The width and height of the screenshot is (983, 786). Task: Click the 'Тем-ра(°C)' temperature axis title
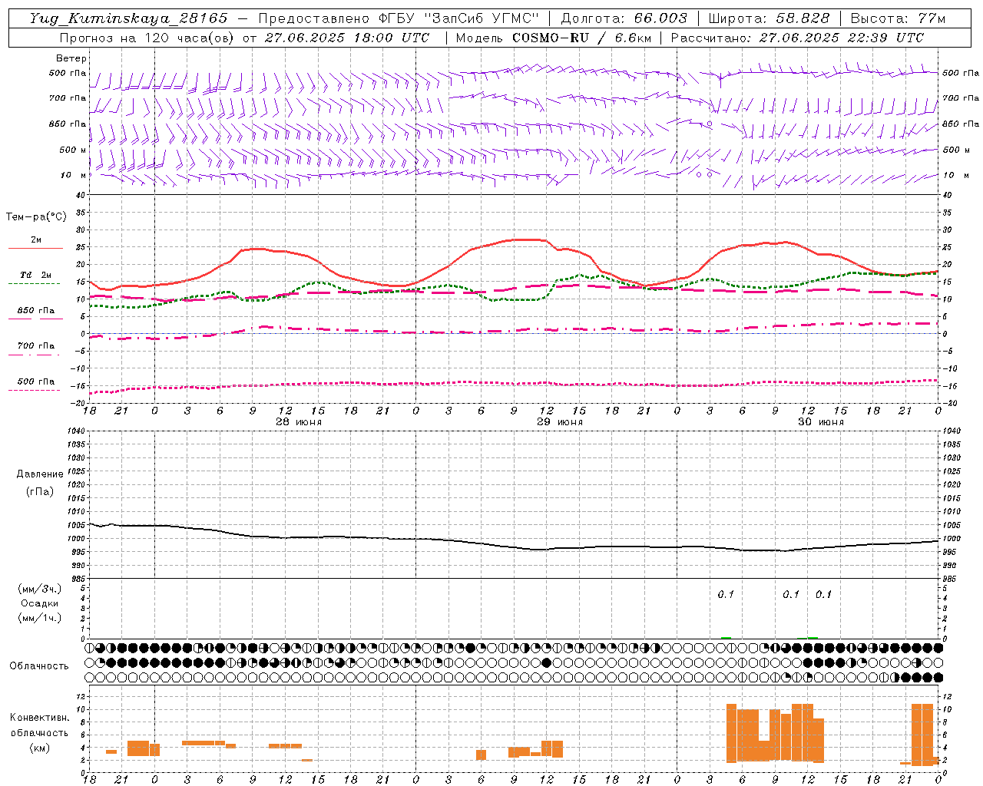[x=36, y=217]
